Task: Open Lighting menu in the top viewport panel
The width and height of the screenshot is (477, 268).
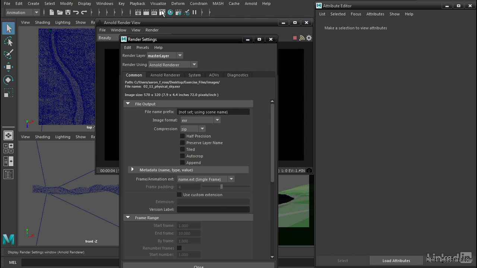Action: click(x=63, y=22)
